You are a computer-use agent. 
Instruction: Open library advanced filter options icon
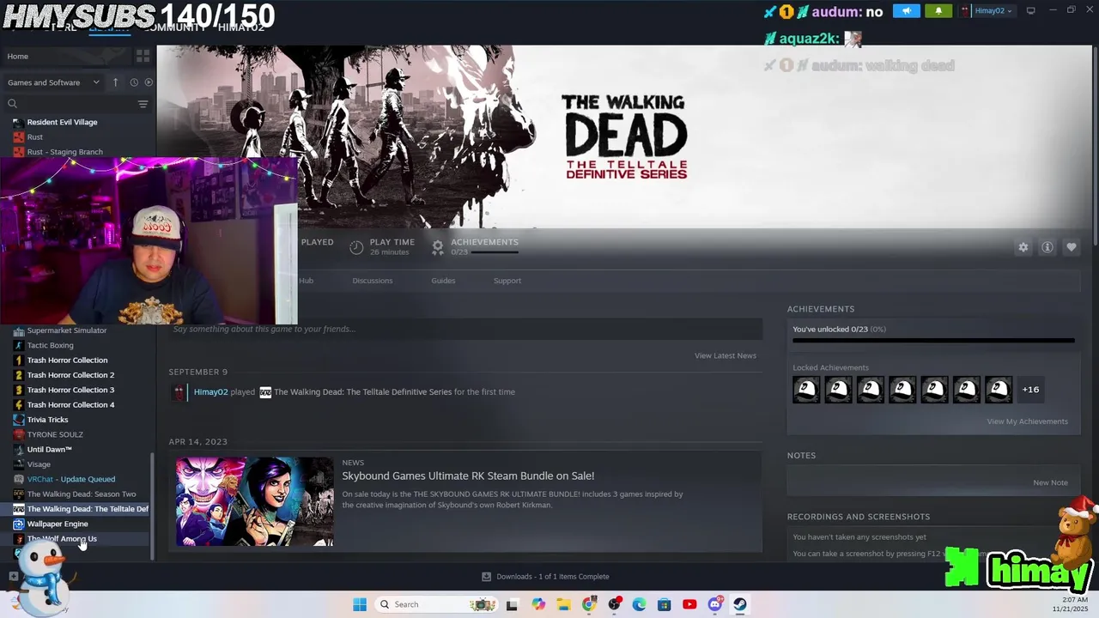pos(143,104)
